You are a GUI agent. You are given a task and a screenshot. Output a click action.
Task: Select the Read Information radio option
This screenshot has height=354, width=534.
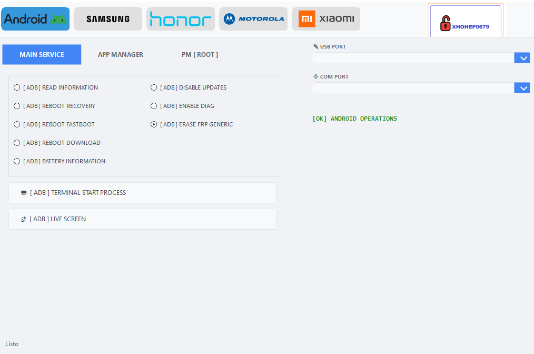click(x=17, y=87)
